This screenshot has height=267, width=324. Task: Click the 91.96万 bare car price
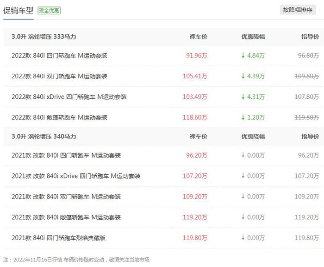pyautogui.click(x=197, y=56)
